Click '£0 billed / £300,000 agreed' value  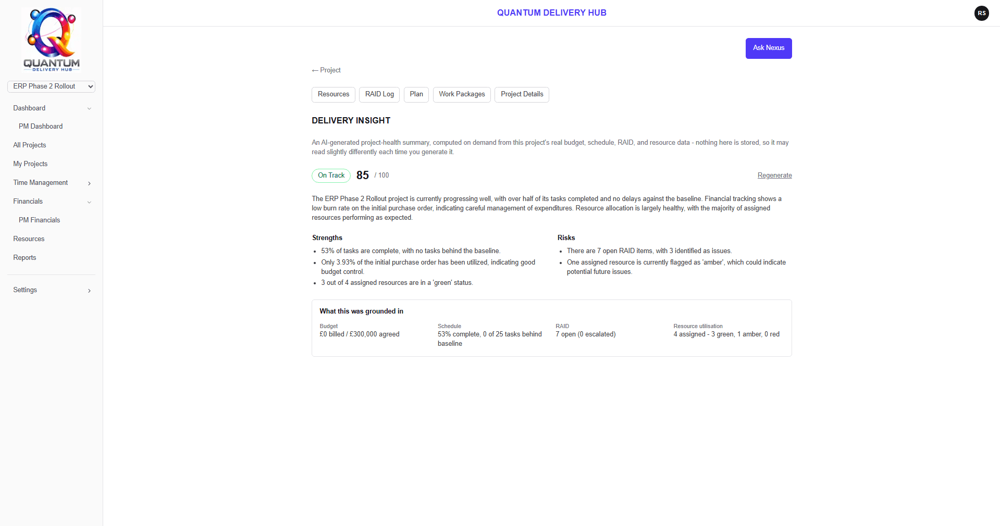[x=360, y=334]
